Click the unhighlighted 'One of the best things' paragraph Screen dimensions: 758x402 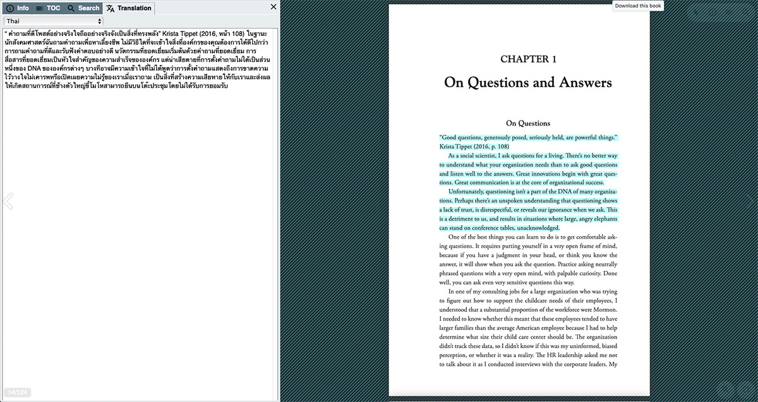pyautogui.click(x=528, y=259)
